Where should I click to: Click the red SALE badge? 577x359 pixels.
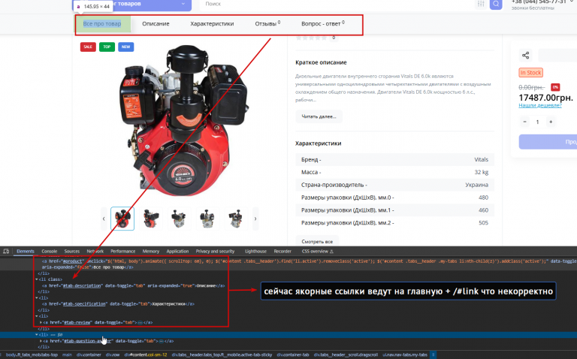88,47
